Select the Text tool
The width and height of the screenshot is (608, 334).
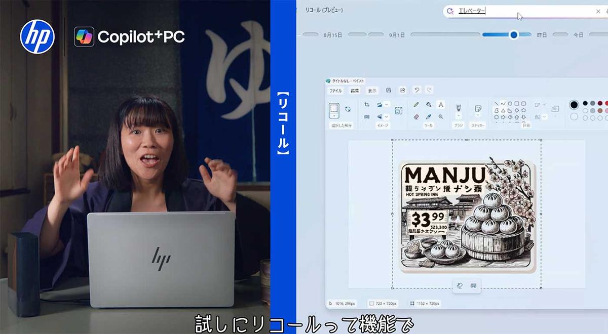pyautogui.click(x=440, y=105)
